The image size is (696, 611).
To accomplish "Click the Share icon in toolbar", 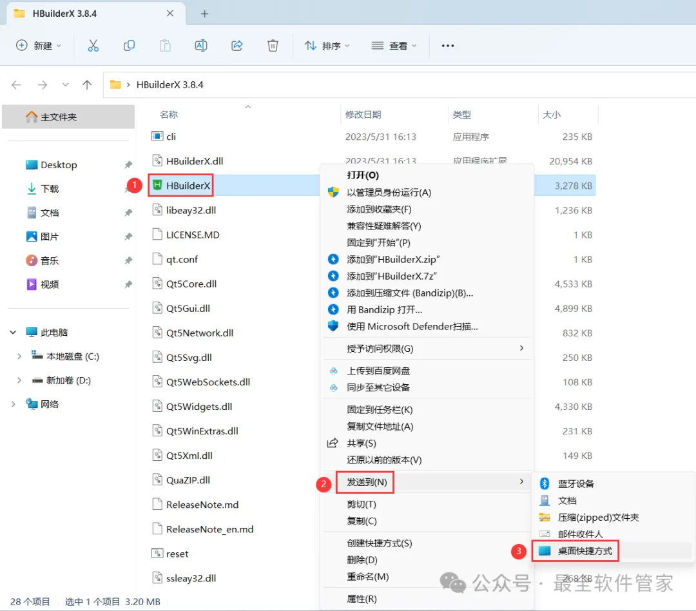I will tap(237, 46).
